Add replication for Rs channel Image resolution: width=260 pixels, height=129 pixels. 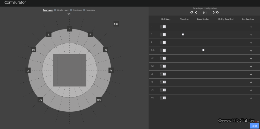pos(251,82)
